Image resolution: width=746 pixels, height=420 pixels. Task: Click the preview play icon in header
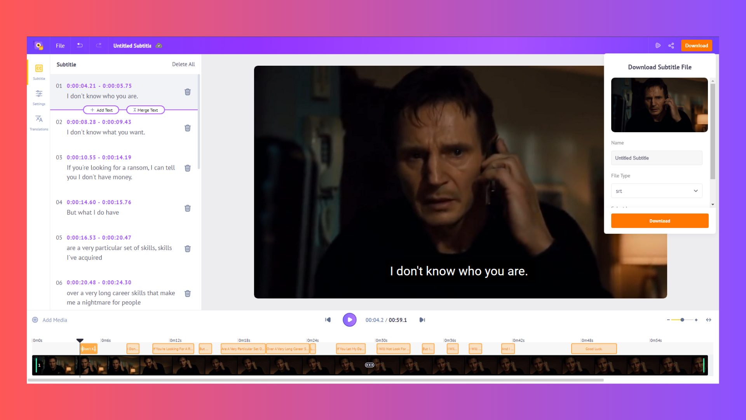[658, 45]
